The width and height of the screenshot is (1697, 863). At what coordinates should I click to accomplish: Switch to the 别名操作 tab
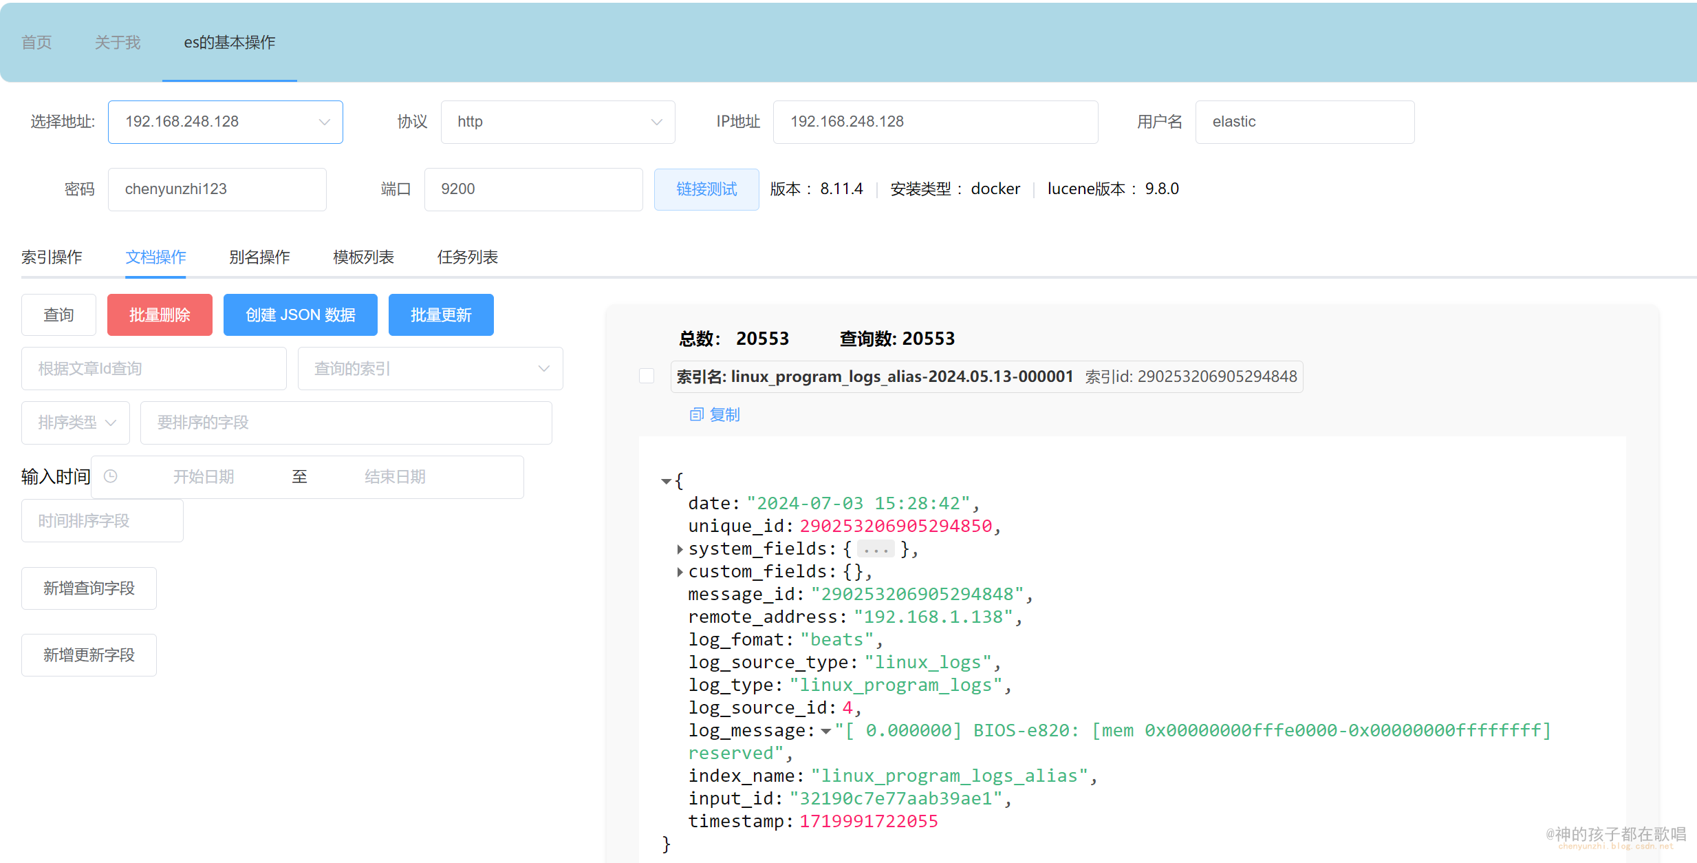tap(259, 257)
